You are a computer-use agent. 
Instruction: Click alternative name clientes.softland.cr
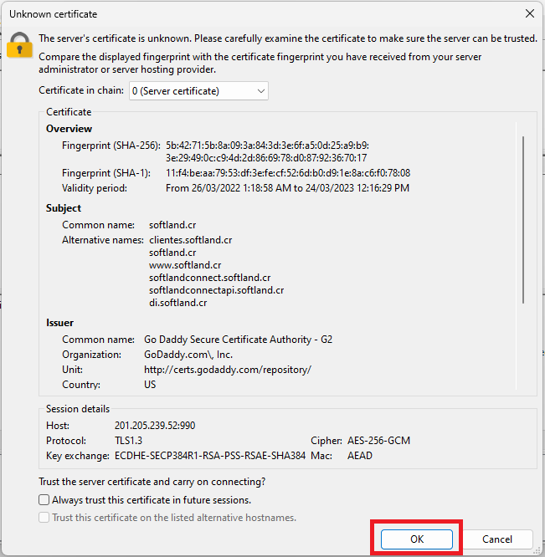point(191,240)
